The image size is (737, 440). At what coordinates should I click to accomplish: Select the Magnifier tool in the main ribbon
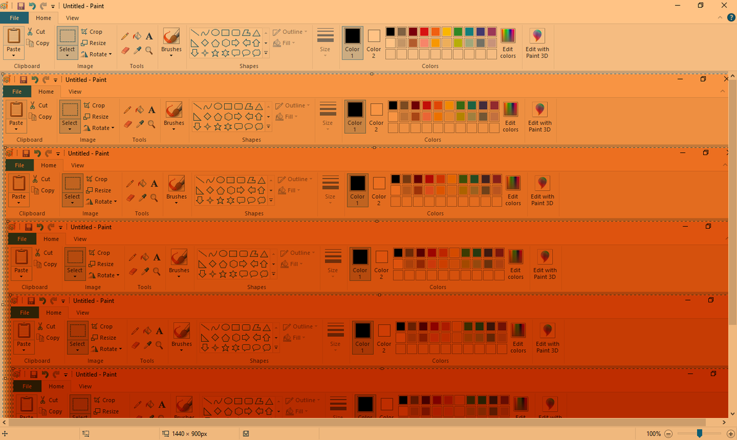click(149, 50)
